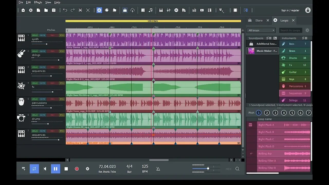Mute the drums track
The height and width of the screenshot is (185, 329).
[42, 115]
